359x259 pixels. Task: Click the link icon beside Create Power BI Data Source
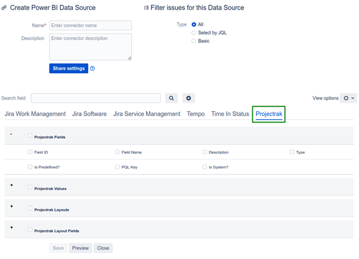4,8
